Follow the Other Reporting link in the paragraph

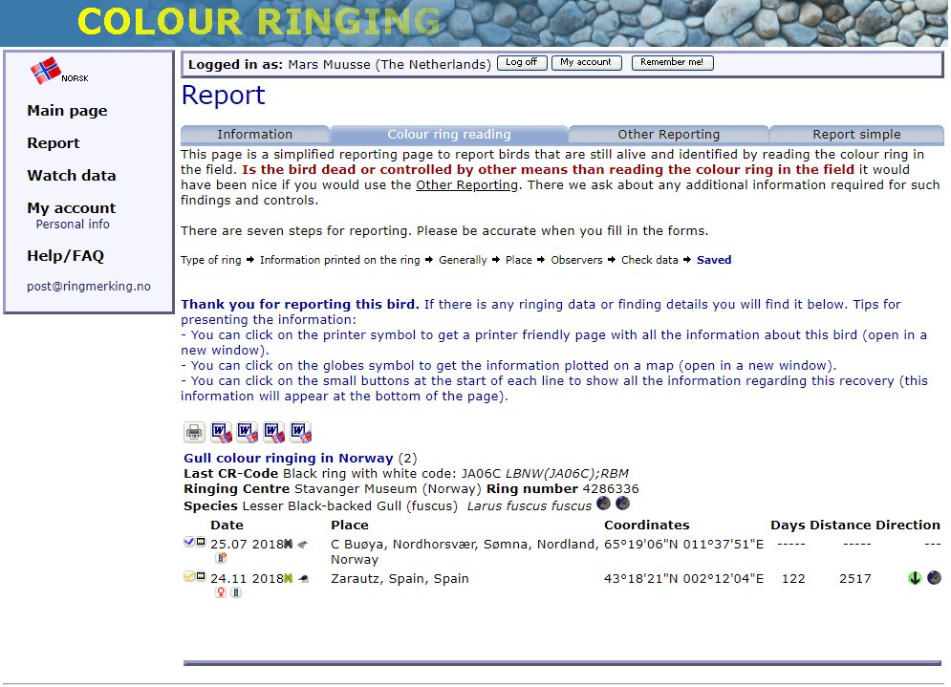click(x=466, y=185)
